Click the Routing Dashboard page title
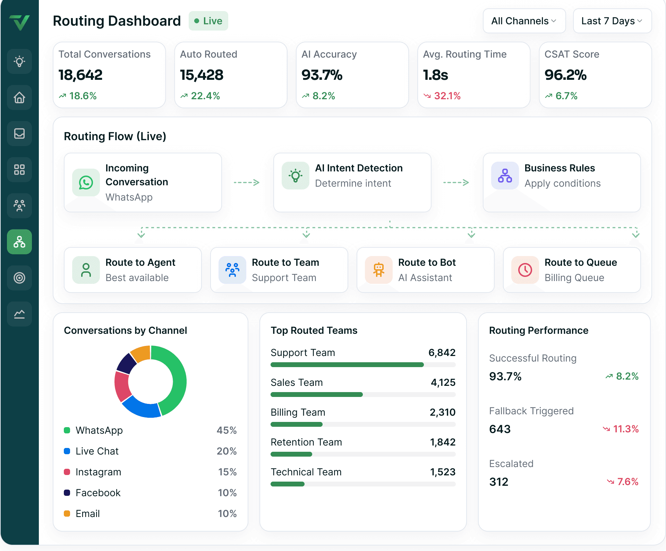Viewport: 666px width, 551px height. [x=117, y=21]
